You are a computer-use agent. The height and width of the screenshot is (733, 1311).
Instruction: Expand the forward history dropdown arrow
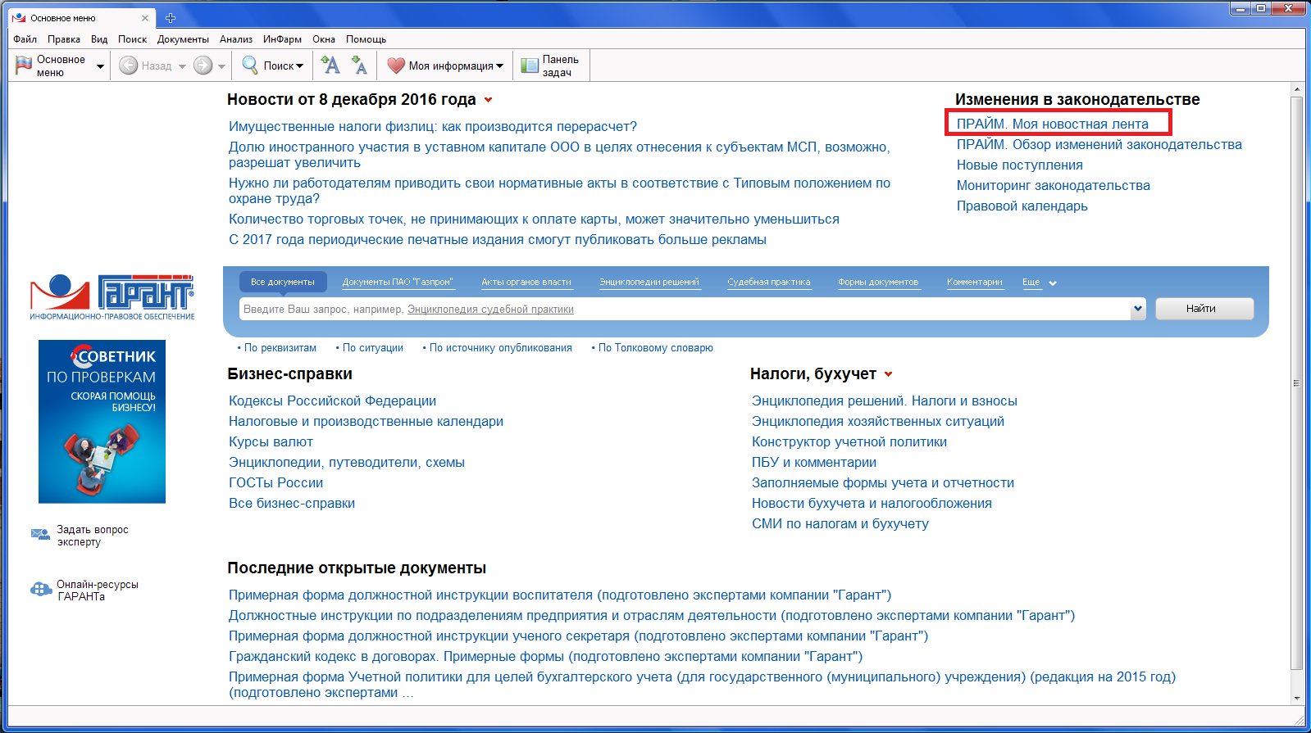(221, 66)
